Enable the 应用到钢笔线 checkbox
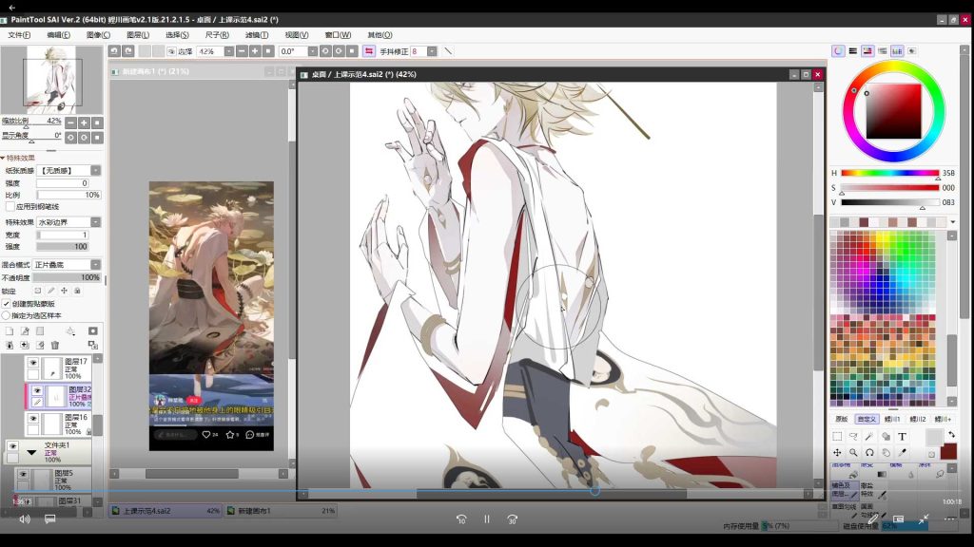Image resolution: width=974 pixels, height=547 pixels. pos(10,206)
